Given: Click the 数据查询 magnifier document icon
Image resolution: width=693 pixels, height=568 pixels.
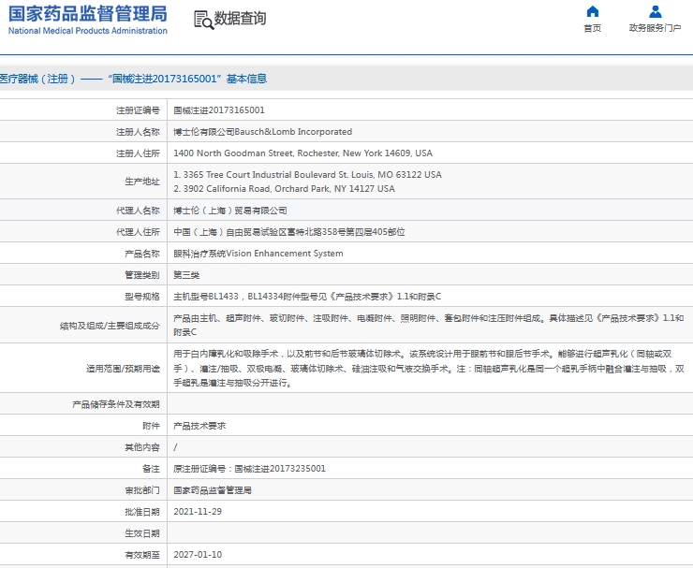Looking at the screenshot, I should [x=204, y=20].
